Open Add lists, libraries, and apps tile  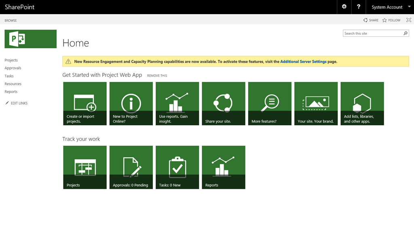(362, 103)
